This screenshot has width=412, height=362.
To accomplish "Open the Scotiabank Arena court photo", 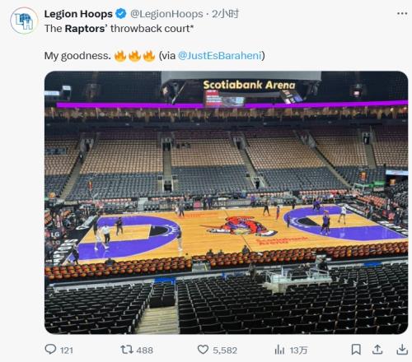I will coord(226,202).
